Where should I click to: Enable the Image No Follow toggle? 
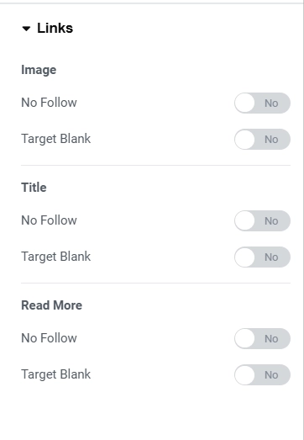(x=262, y=103)
